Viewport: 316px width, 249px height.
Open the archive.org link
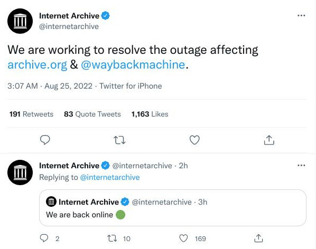(38, 65)
